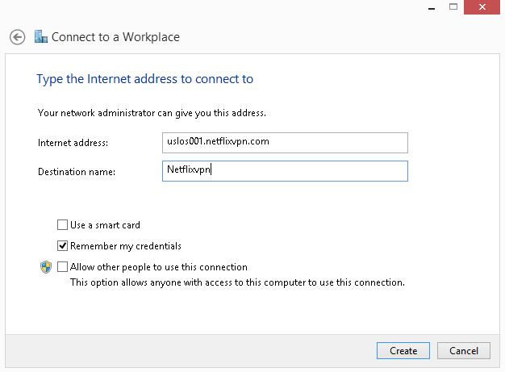The height and width of the screenshot is (372, 505).
Task: Click the UAC shield icon beside Allow other people
Action: [46, 267]
